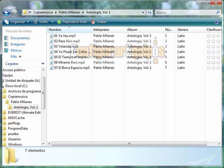Open the Imágenes favorite link

(x=18, y=44)
